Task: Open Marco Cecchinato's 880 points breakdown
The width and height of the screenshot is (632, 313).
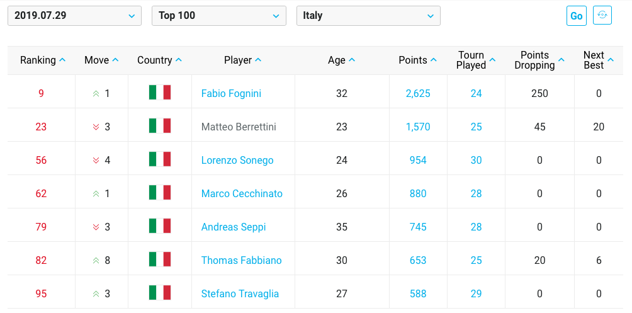Action: tap(418, 193)
